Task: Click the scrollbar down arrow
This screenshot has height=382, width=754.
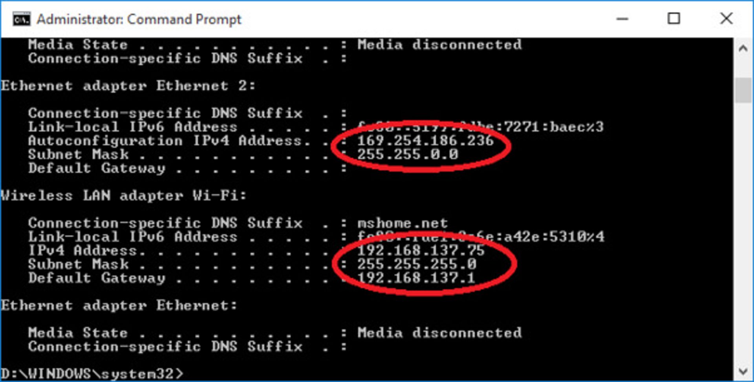Action: point(743,371)
